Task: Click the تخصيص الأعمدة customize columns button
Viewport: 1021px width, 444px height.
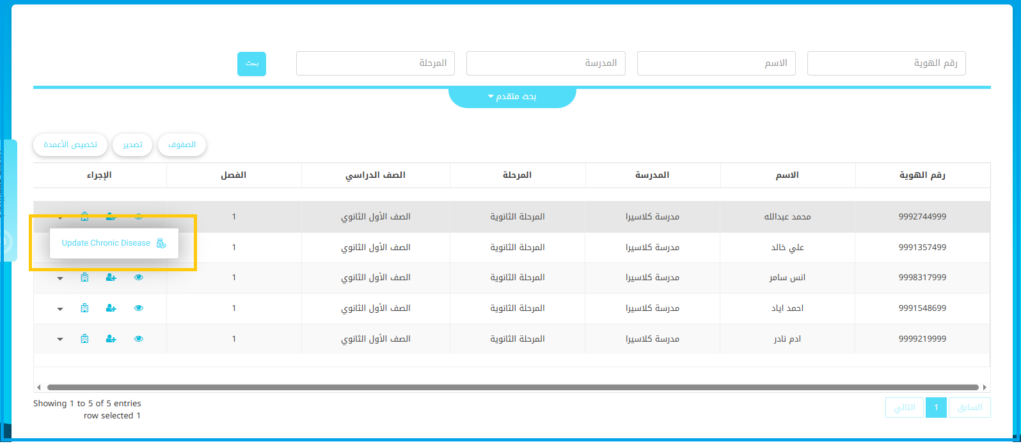Action: [x=70, y=145]
